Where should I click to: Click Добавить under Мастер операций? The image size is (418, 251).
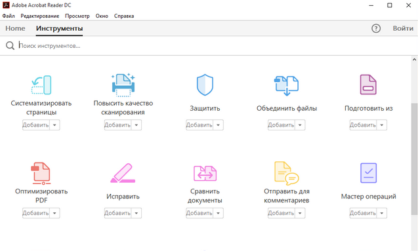(363, 213)
